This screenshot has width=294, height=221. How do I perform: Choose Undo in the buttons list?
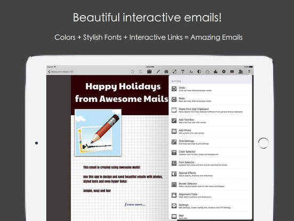(x=210, y=89)
